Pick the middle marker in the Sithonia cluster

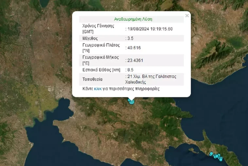click(x=217, y=156)
